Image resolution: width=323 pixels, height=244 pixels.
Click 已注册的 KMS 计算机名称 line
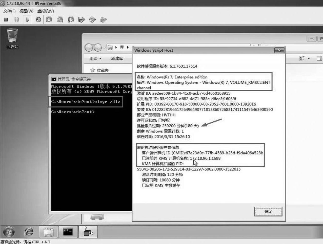[x=181, y=158]
